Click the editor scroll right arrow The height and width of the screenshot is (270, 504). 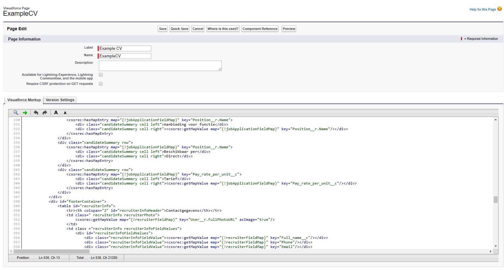tap(490, 251)
